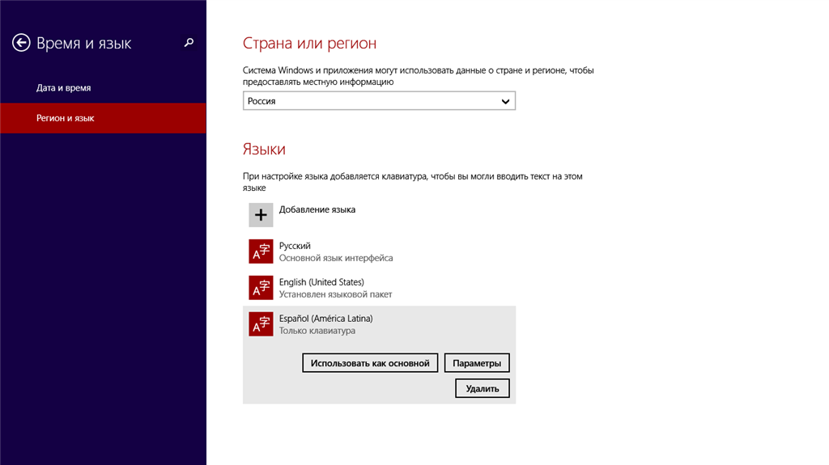This screenshot has width=829, height=465.
Task: Click the English (United States) language icon
Action: pyautogui.click(x=261, y=288)
